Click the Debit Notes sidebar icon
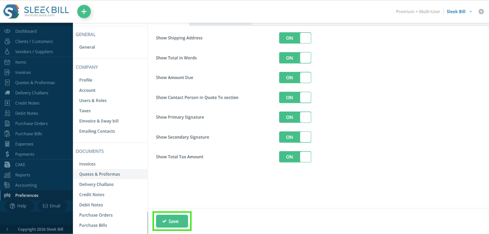 pyautogui.click(x=7, y=113)
